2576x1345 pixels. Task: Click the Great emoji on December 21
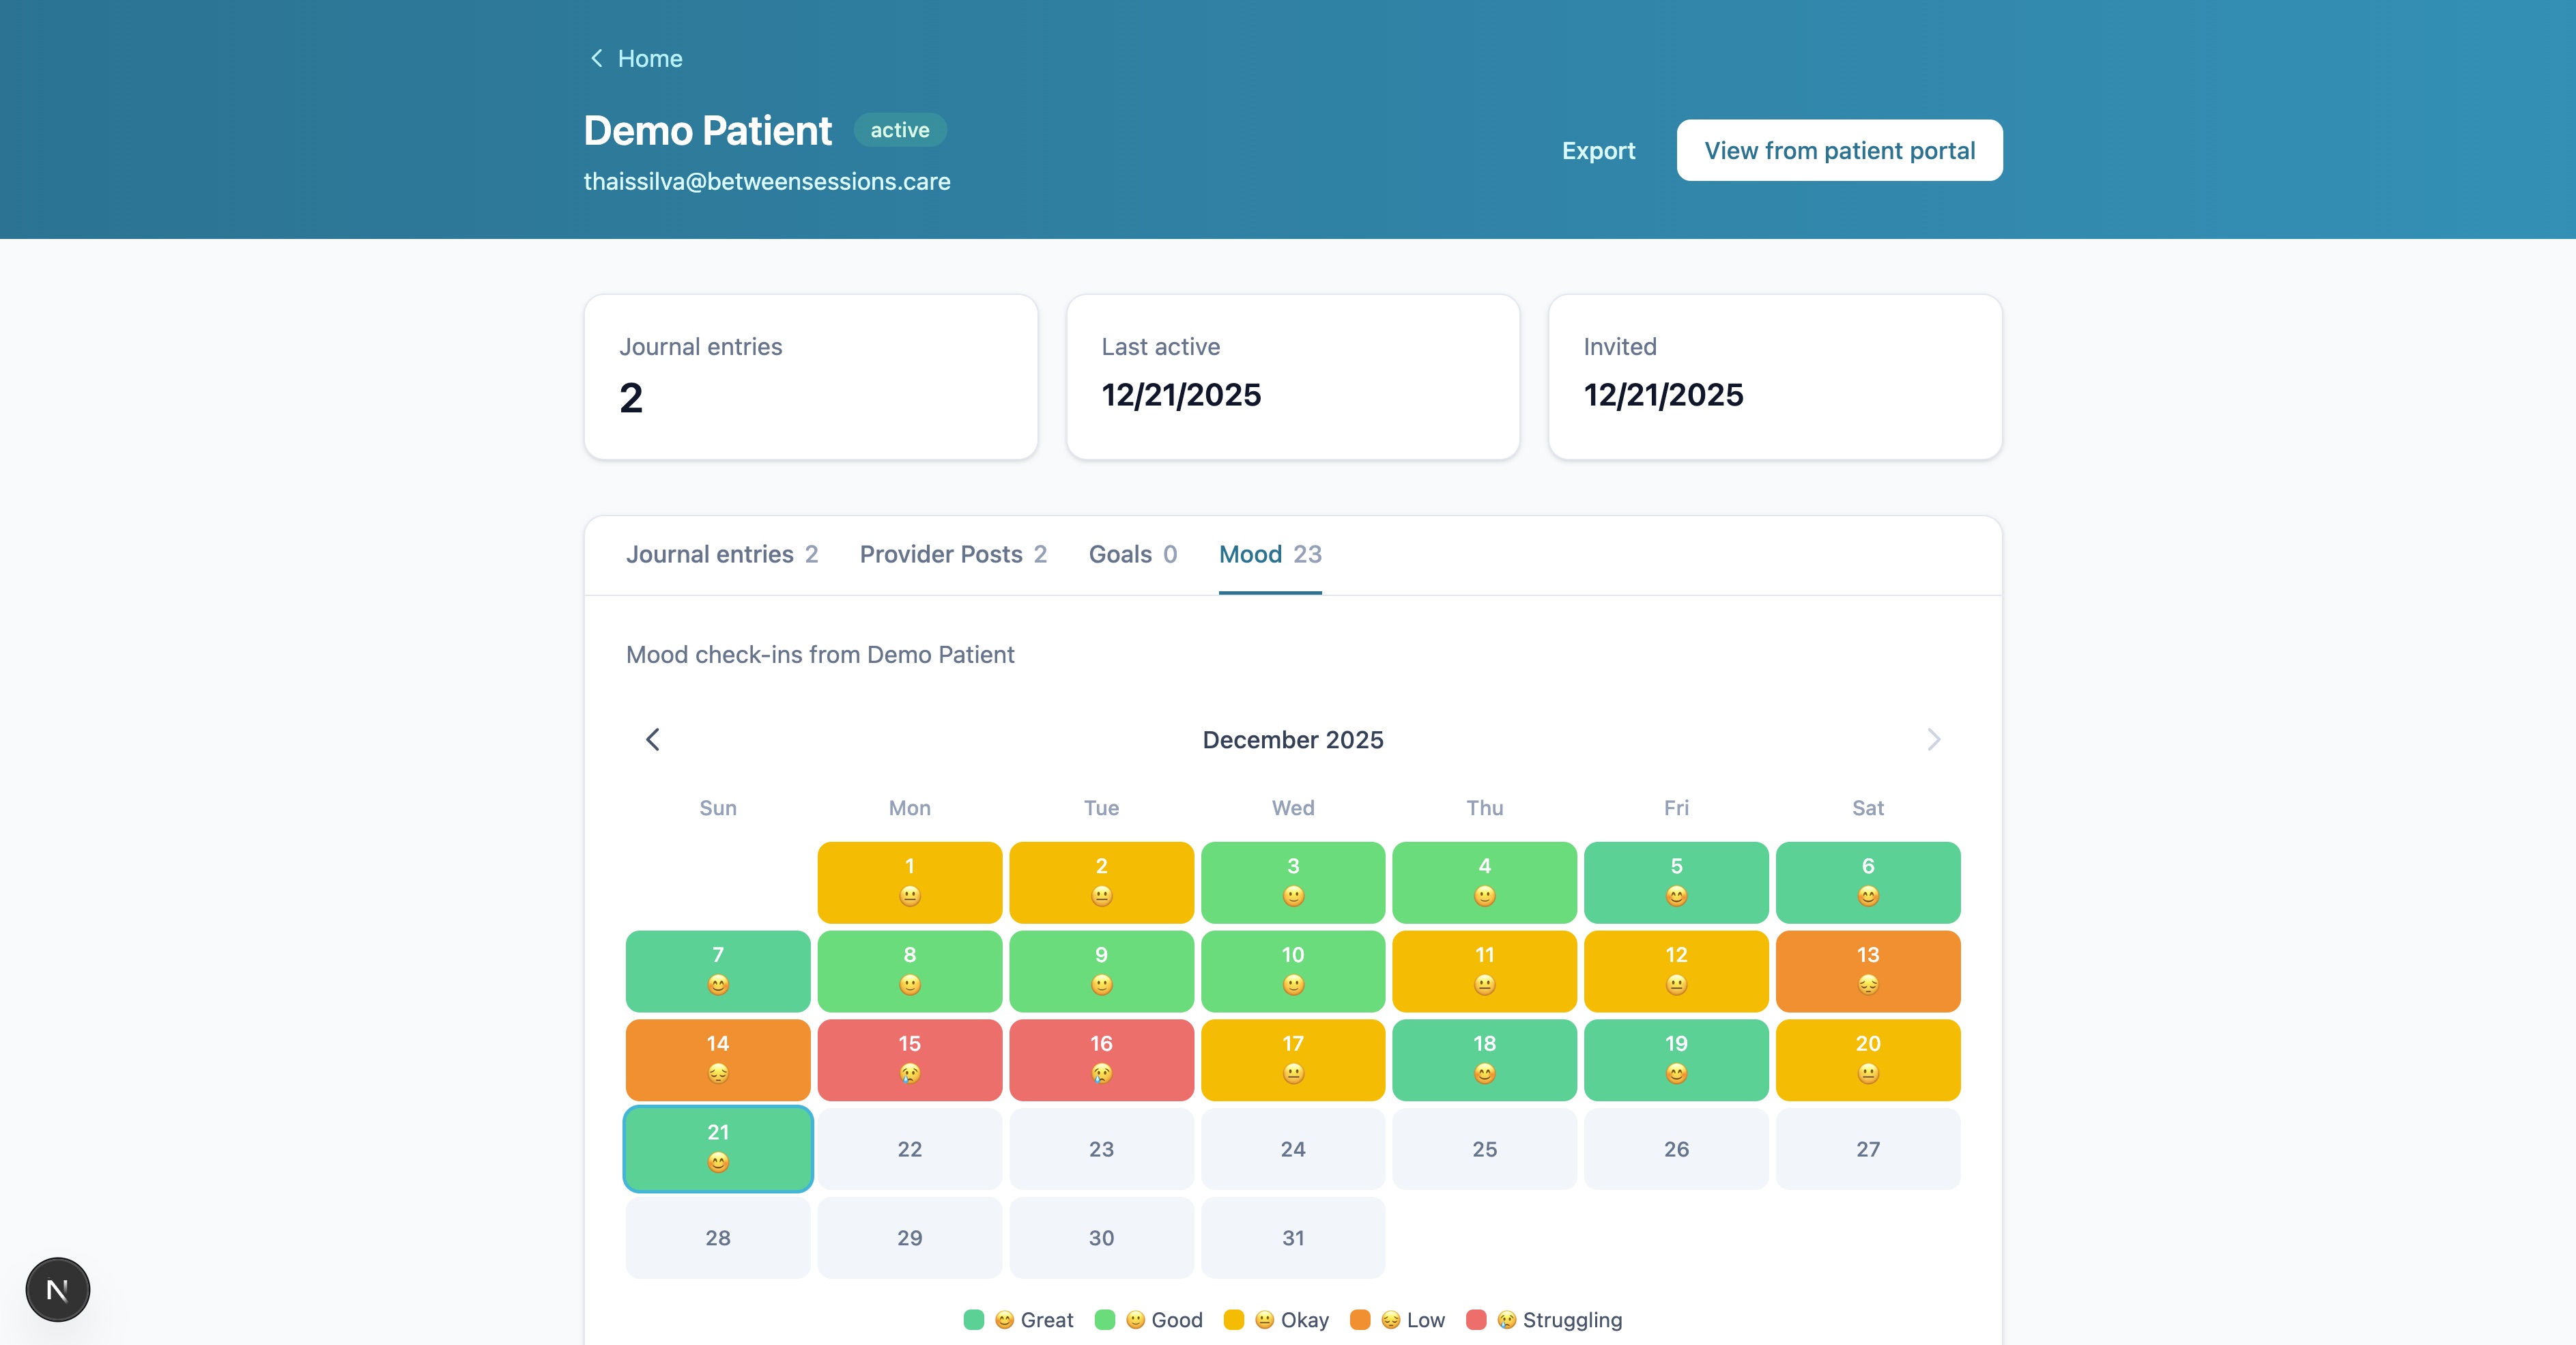point(717,1162)
